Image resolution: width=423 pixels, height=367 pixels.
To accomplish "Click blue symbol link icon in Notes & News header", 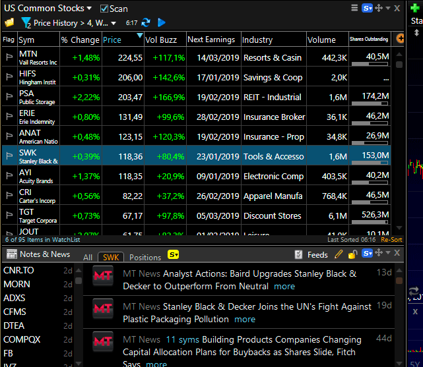I will 367,254.
